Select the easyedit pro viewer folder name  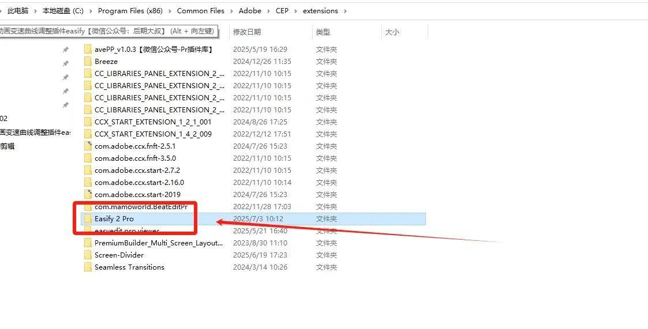[127, 230]
